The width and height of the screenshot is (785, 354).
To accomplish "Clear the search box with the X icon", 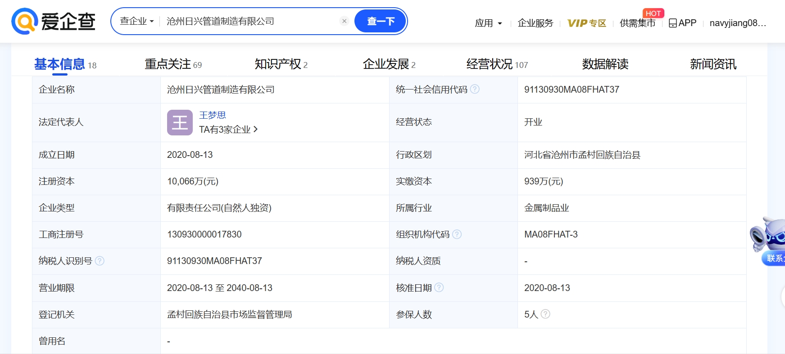I will coord(344,21).
